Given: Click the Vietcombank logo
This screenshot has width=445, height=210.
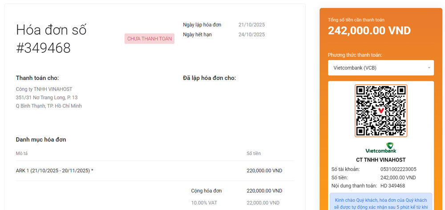Looking at the screenshot, I should pos(381,148).
